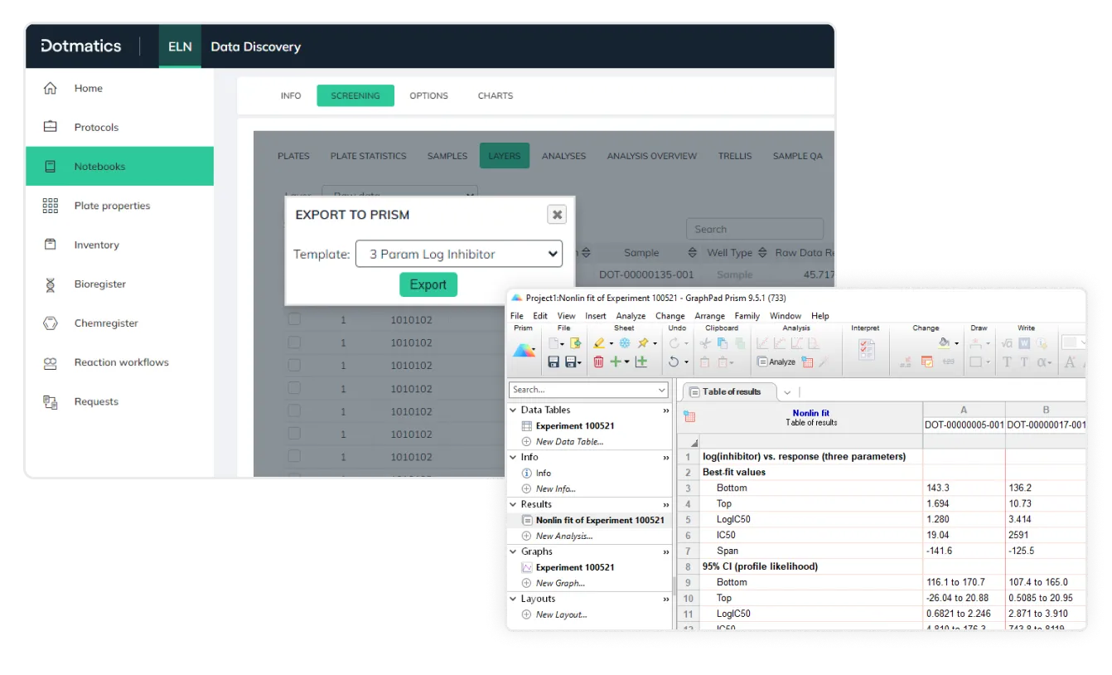Collapse the Graphs section in navigator

tap(514, 551)
